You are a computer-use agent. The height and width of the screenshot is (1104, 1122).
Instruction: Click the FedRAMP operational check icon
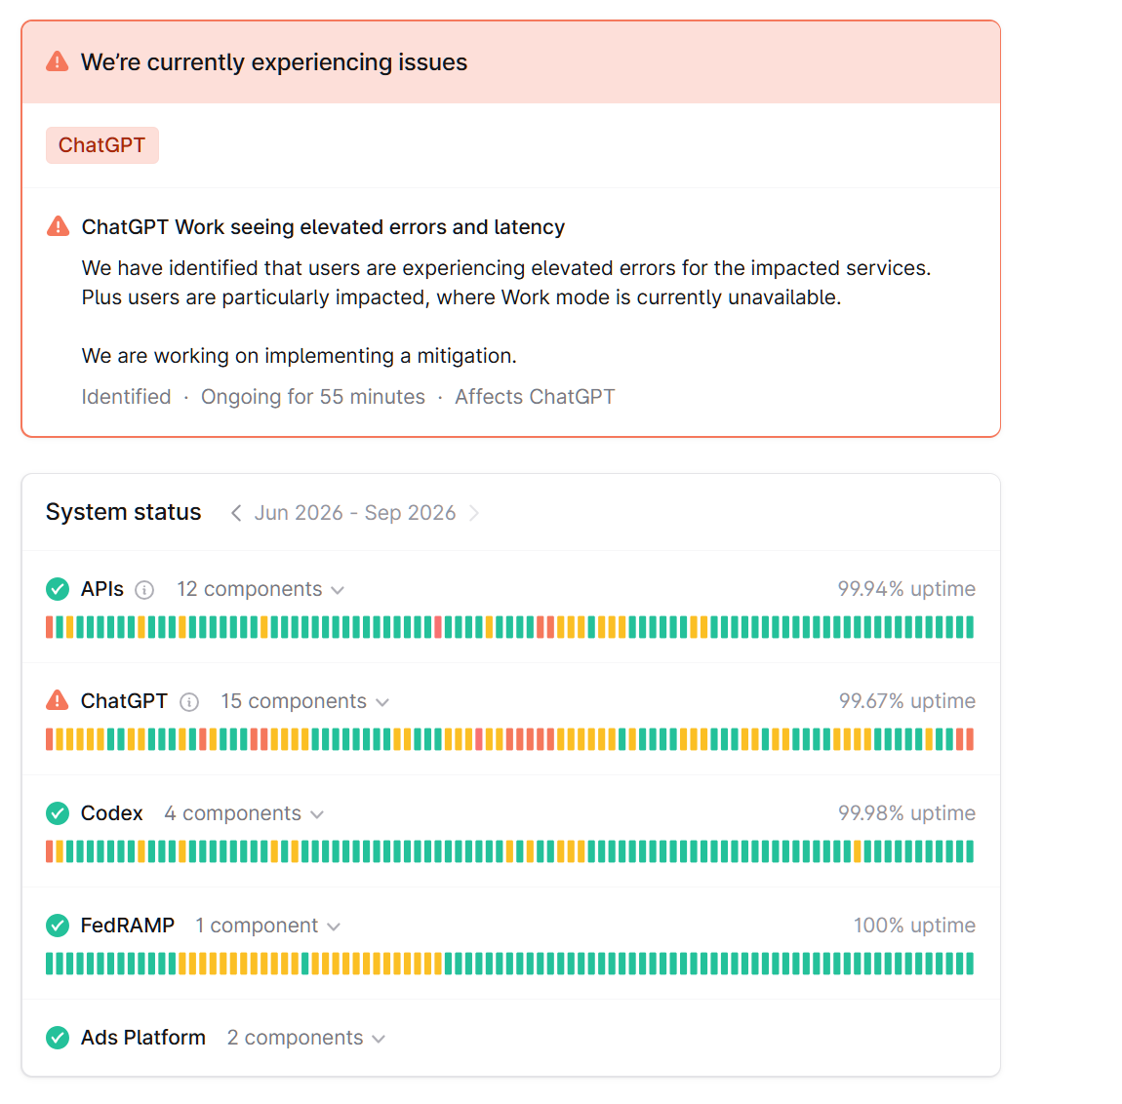coord(58,926)
